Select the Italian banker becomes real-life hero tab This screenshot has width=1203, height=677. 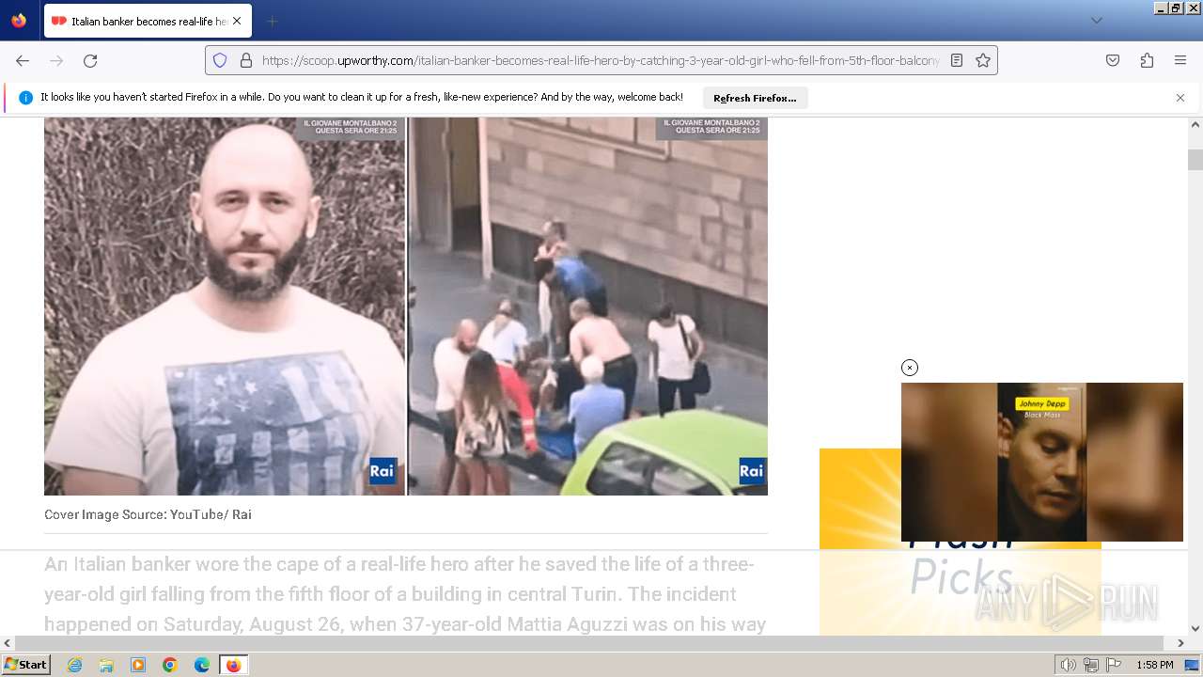coord(147,21)
